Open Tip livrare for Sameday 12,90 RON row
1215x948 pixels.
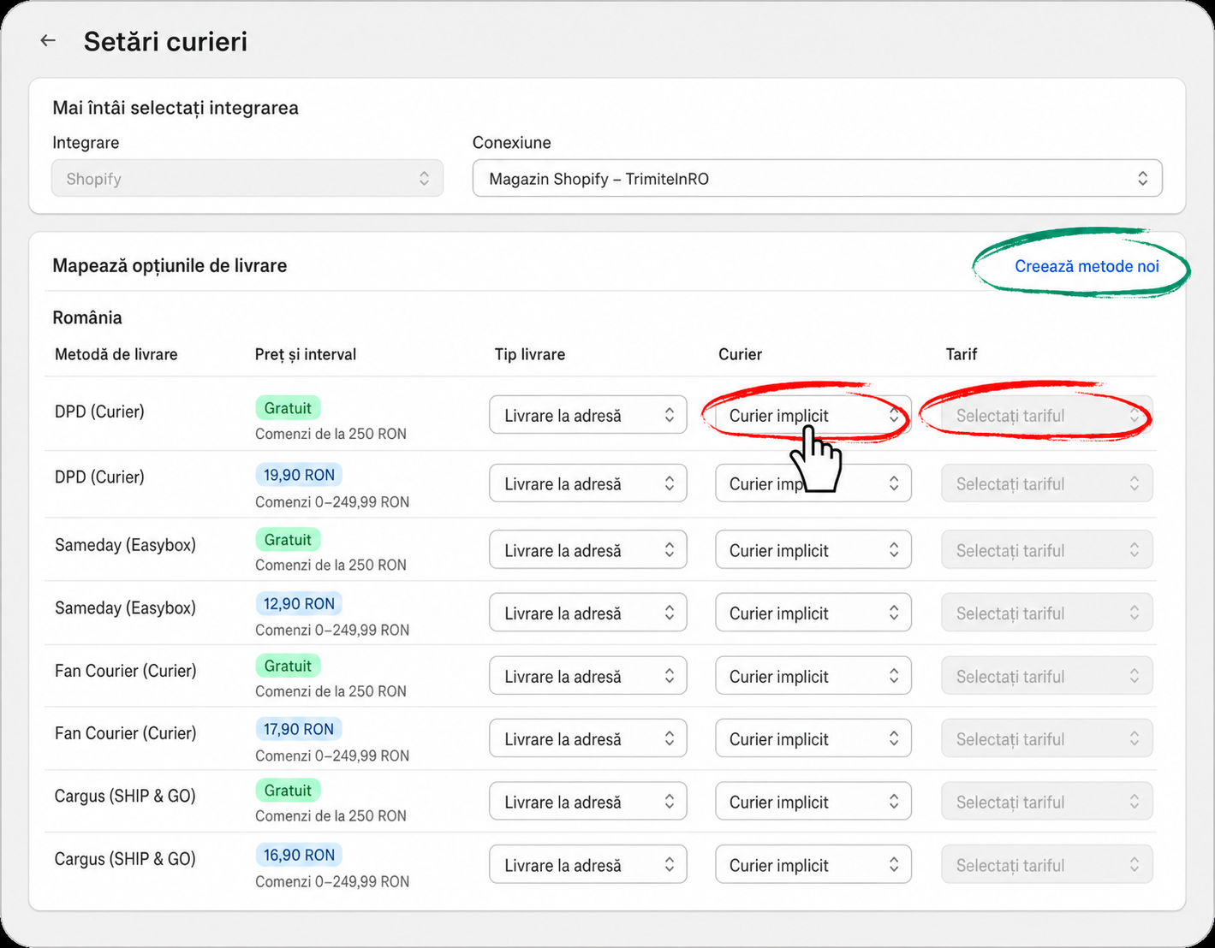588,613
